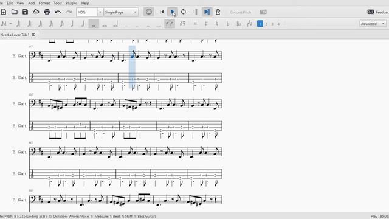Toggle loop playback
The width and height of the screenshot is (389, 219).
(x=184, y=12)
